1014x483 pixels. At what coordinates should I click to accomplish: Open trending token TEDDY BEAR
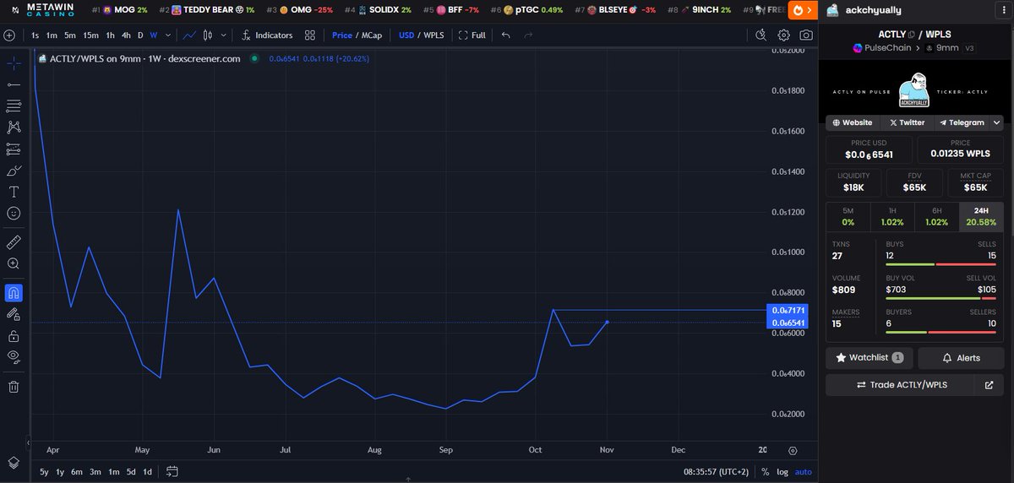[207, 10]
